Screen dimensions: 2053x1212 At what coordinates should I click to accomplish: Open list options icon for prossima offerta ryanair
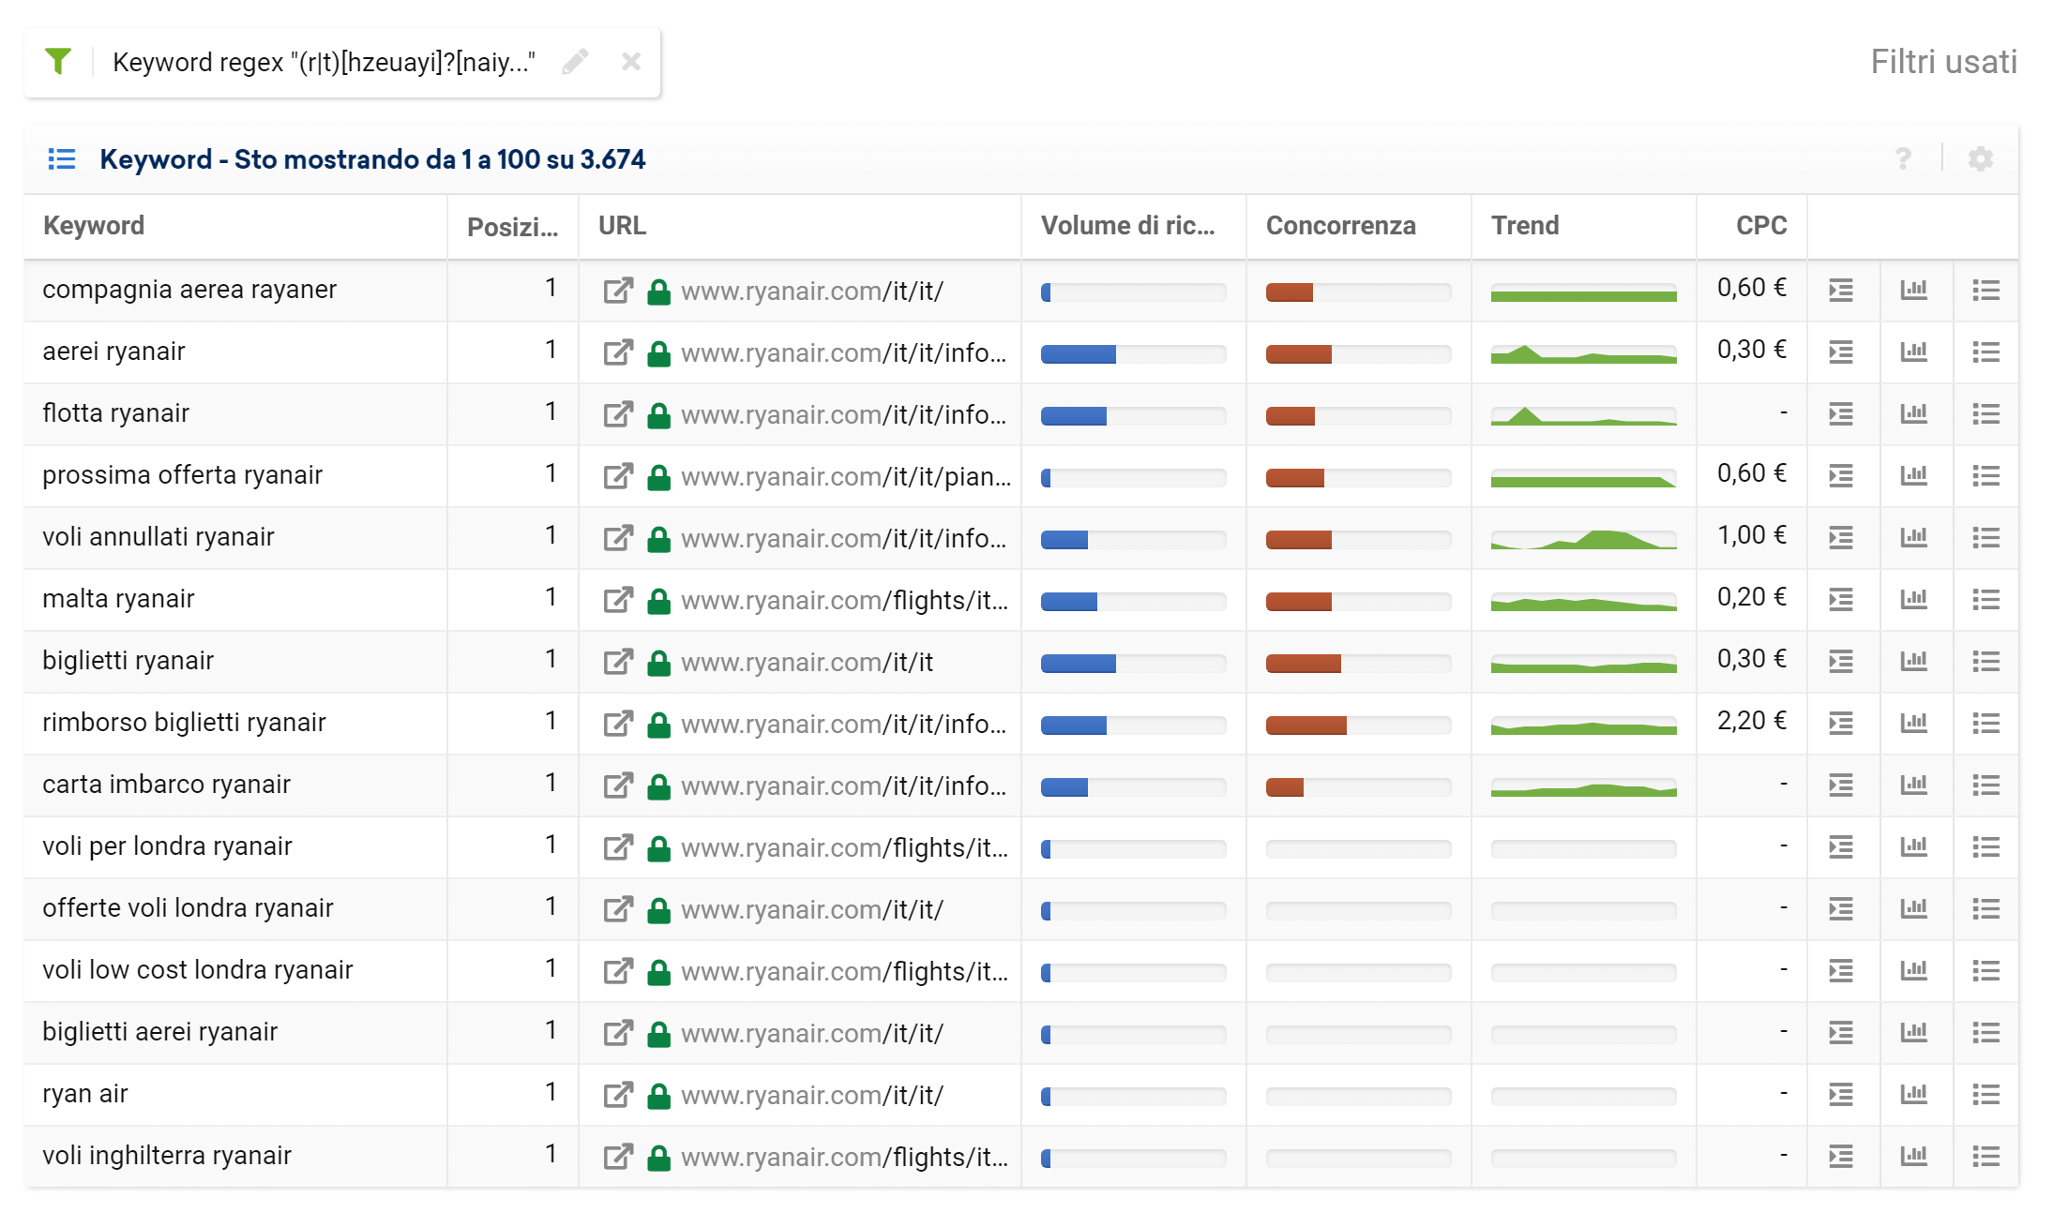tap(1986, 476)
